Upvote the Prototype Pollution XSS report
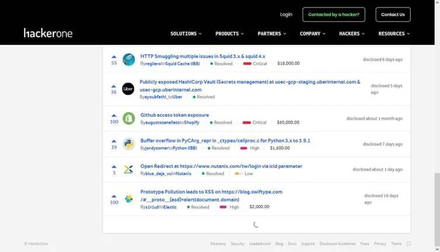The height and width of the screenshot is (252, 440). click(114, 196)
